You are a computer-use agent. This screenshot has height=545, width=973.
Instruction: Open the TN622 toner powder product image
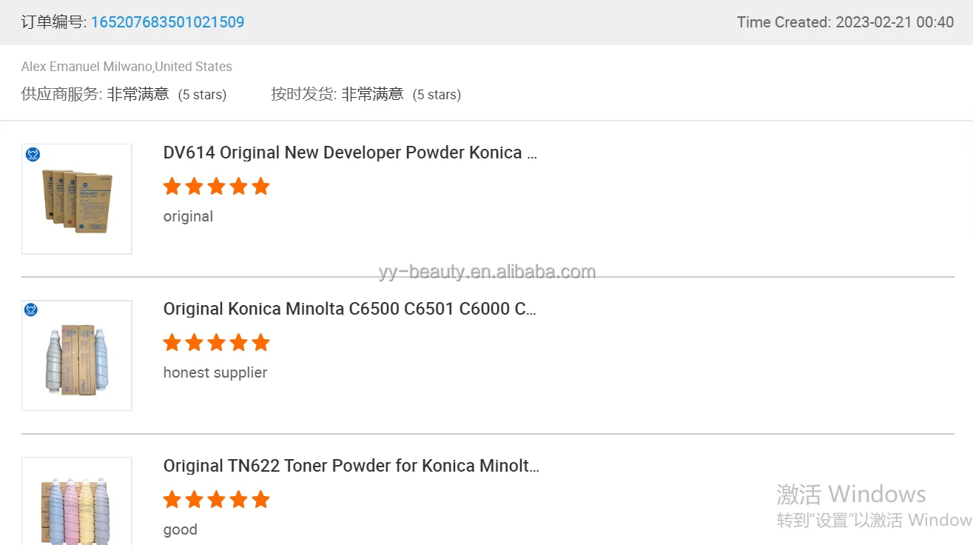77,504
